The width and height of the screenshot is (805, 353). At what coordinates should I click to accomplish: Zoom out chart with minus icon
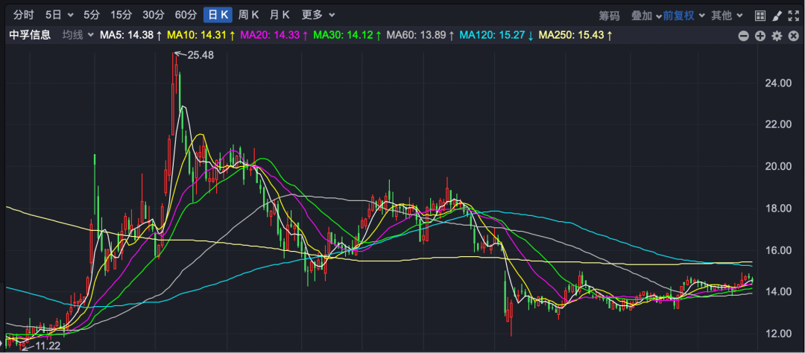744,36
